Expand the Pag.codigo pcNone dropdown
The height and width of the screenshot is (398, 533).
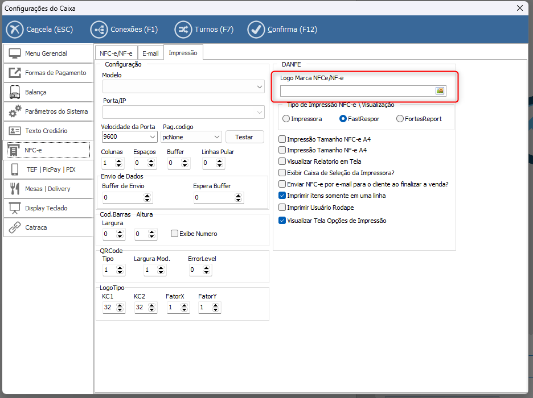[x=216, y=137]
